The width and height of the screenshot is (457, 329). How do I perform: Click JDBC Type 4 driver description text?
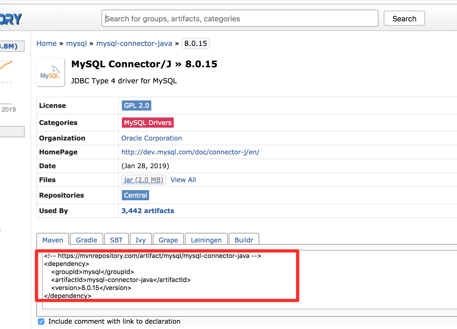point(124,81)
